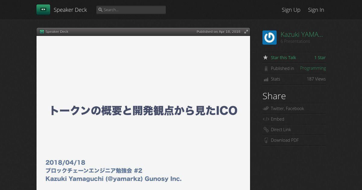Open Kazuki YAMA... profile name link
This screenshot has width=362, height=190.
click(x=302, y=34)
